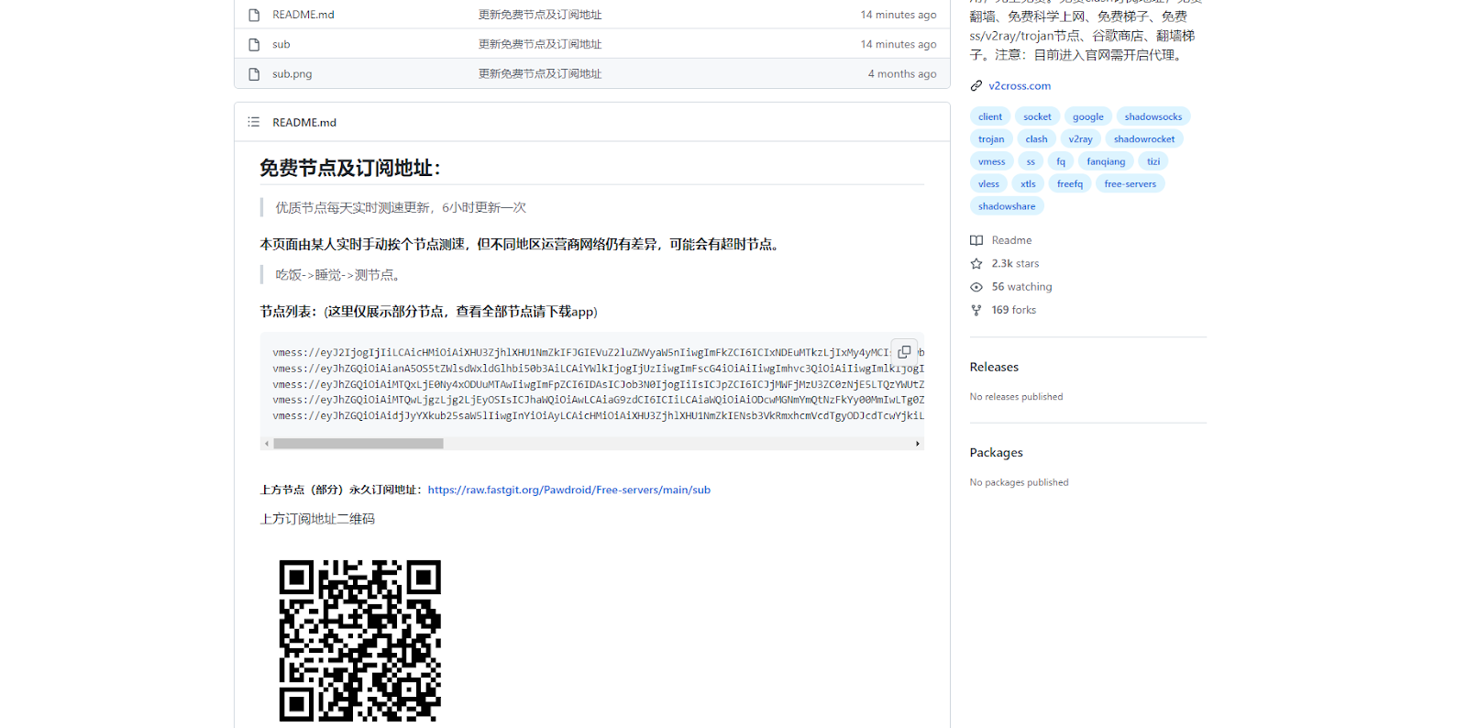1467x728 pixels.
Task: Open the raw.fastgit.org subscription URL
Action: pos(568,490)
